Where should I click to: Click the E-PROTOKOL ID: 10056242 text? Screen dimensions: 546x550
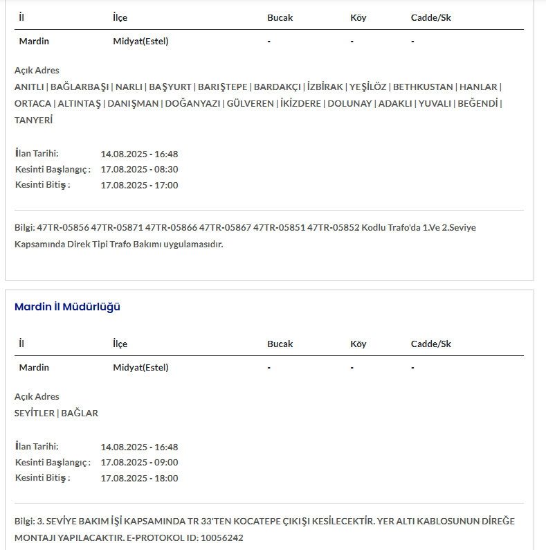[183, 538]
